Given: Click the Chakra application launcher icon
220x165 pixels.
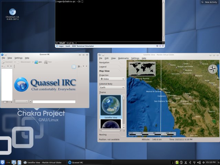Looking at the screenshot, I should 3,162.
